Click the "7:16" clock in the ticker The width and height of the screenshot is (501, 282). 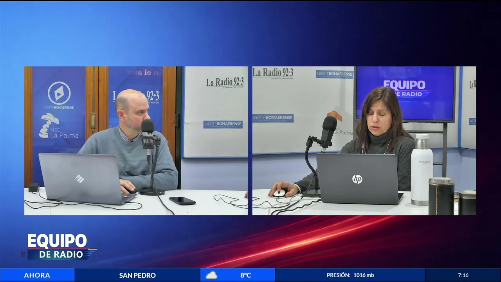[x=463, y=275]
